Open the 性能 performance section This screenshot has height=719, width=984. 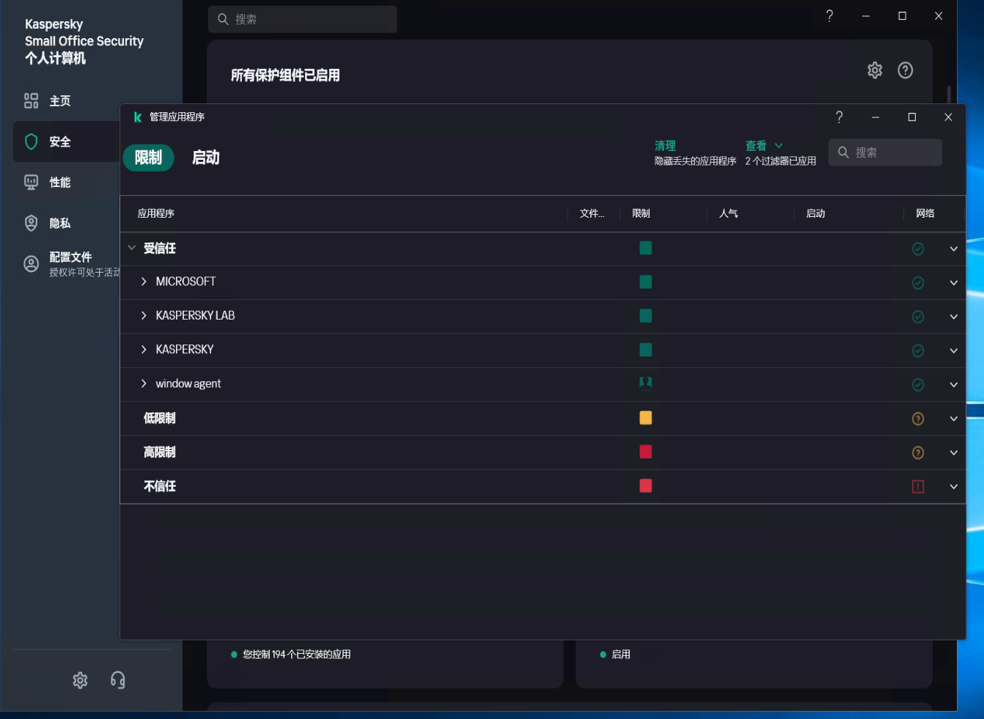[59, 182]
